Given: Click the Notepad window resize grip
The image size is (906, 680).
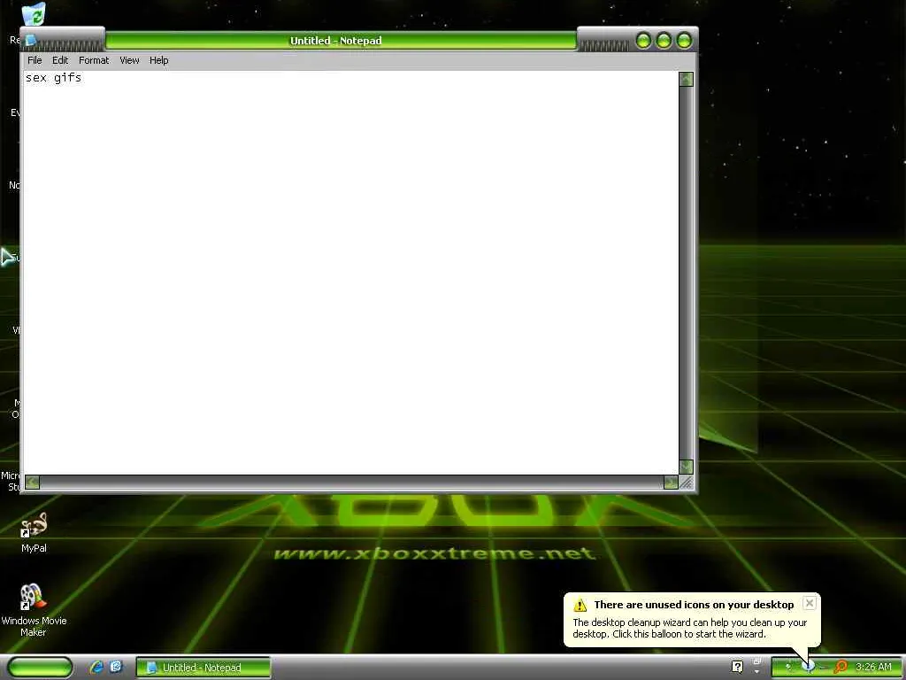Looking at the screenshot, I should tap(687, 483).
